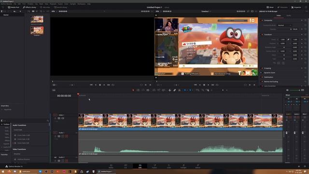
Task: Stop the timeline viewer playback
Action: 204,85
